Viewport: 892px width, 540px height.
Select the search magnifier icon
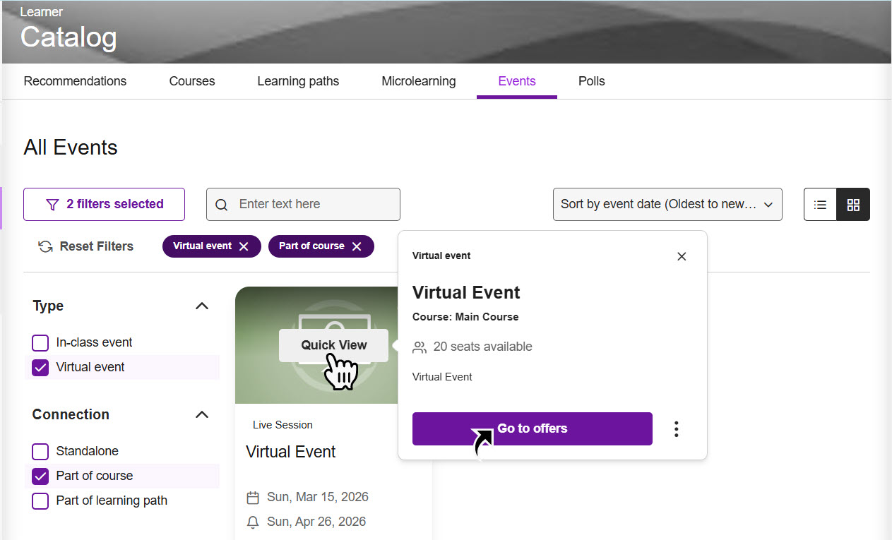click(x=221, y=204)
